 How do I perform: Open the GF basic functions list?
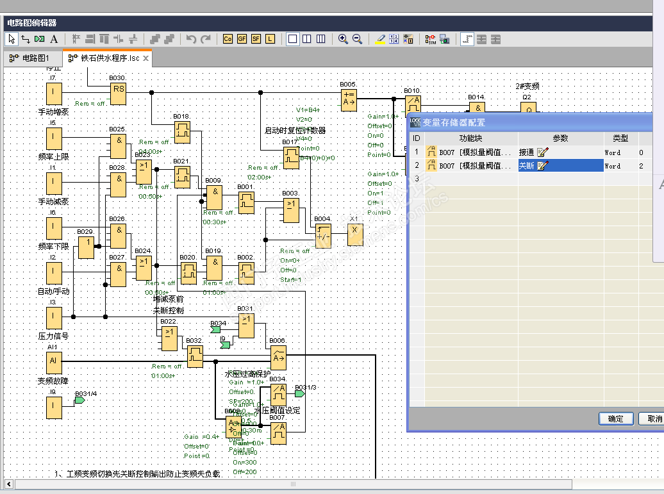242,39
